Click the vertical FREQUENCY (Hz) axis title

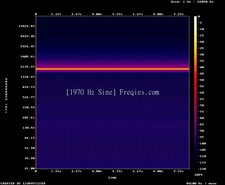[6, 95]
